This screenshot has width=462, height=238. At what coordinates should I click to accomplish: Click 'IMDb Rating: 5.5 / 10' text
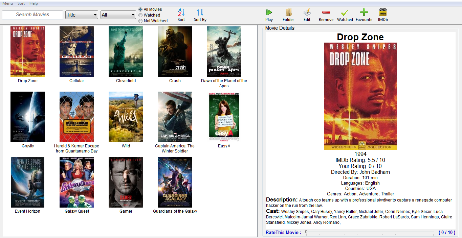[360, 160]
